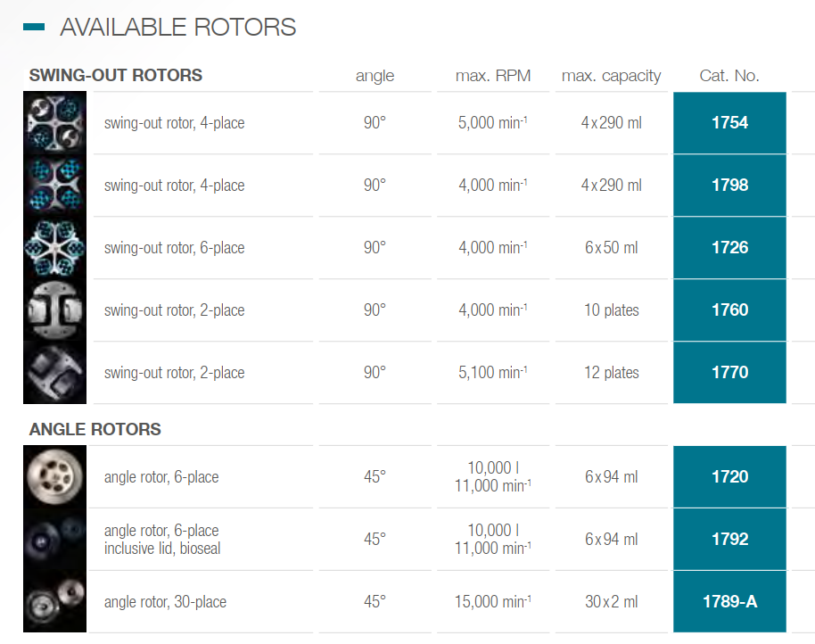Image resolution: width=815 pixels, height=644 pixels.
Task: Click the Cat. No. column header
Action: click(729, 76)
